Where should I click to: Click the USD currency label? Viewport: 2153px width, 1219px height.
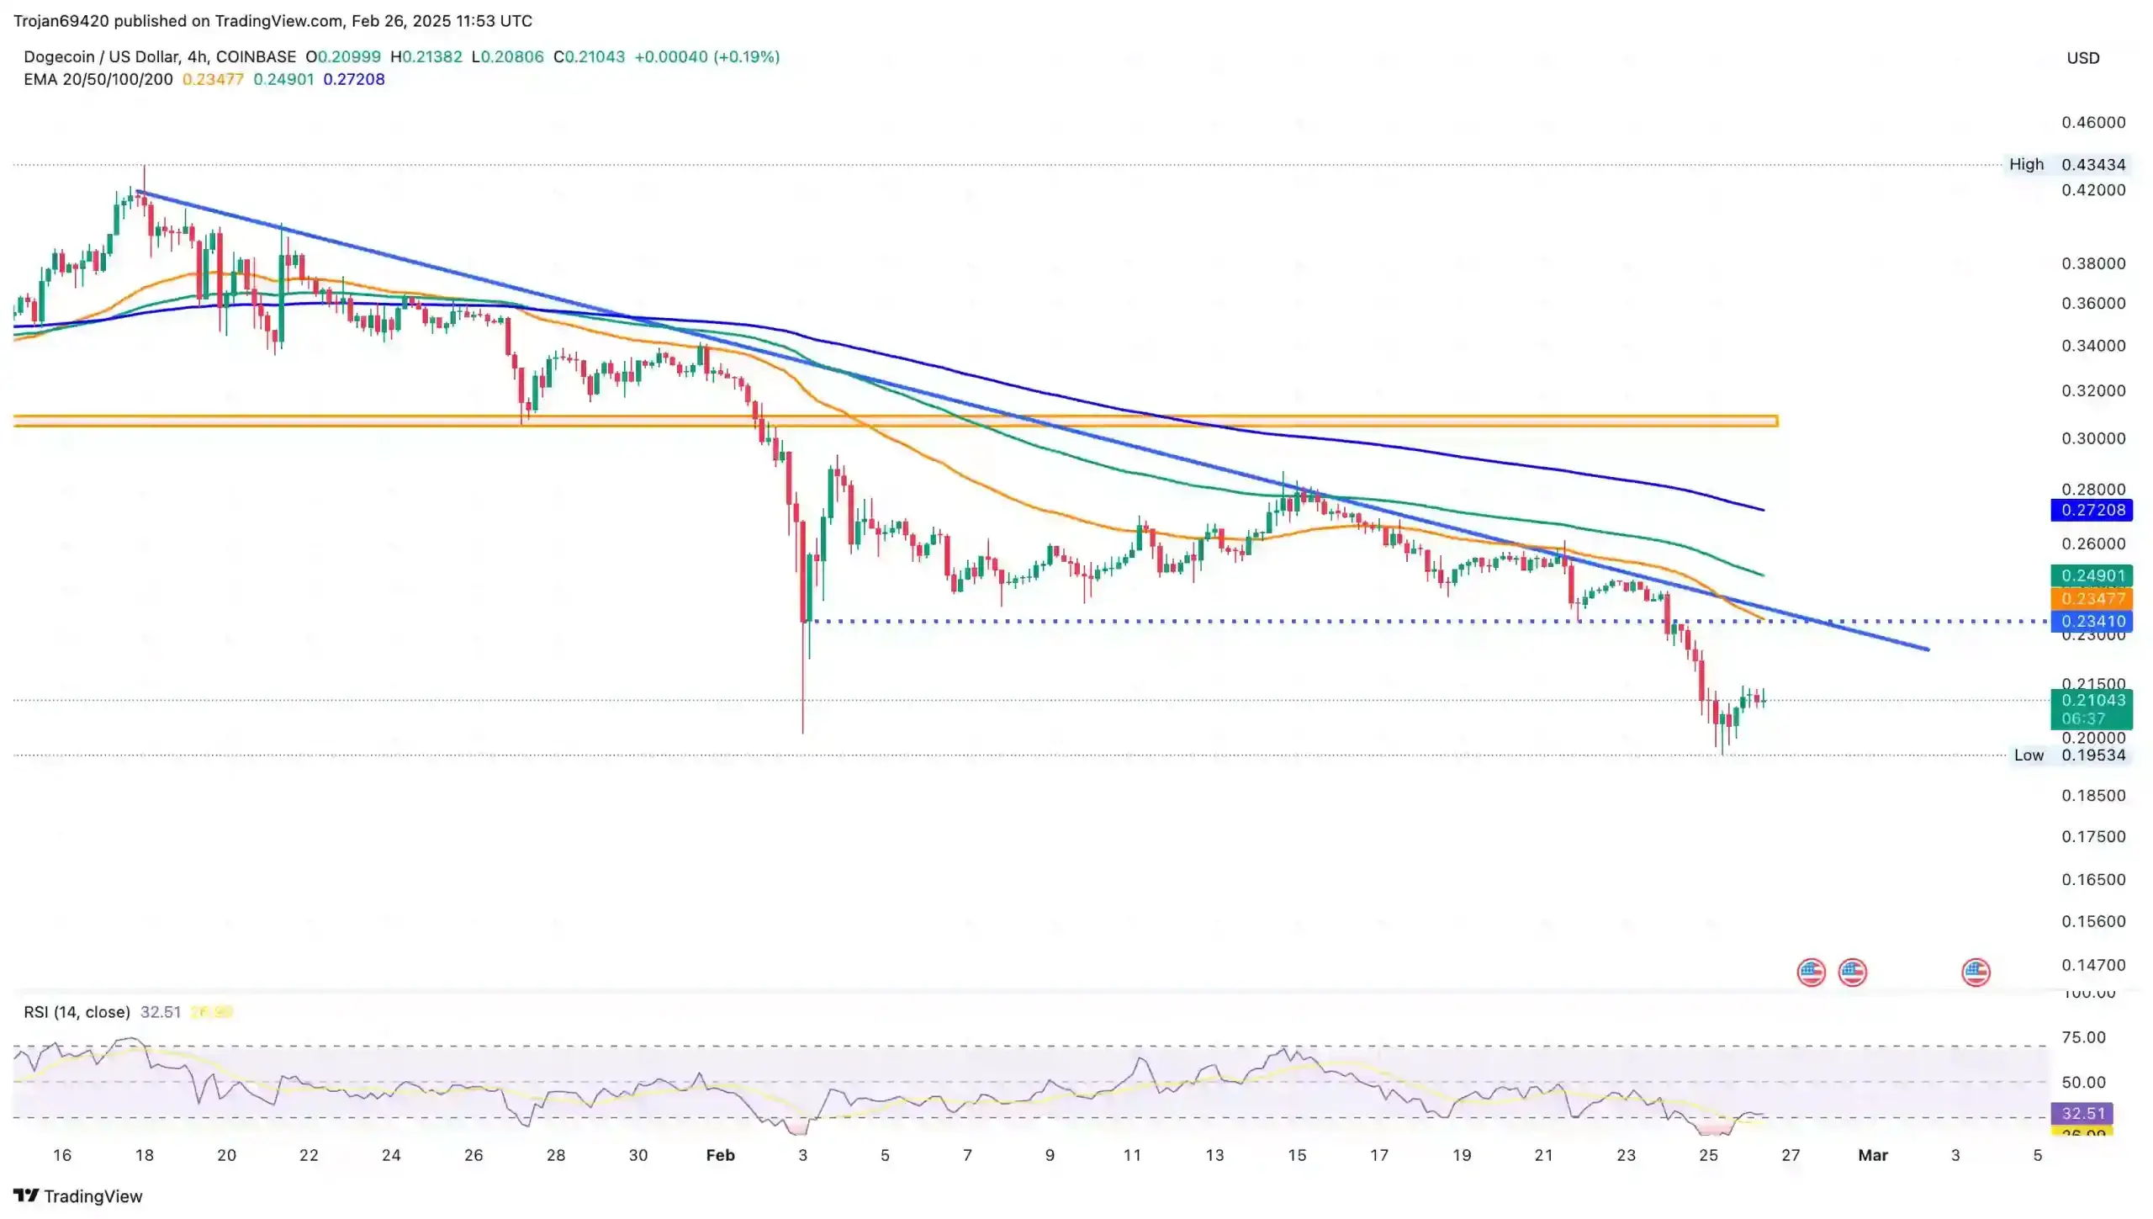pyautogui.click(x=2083, y=58)
